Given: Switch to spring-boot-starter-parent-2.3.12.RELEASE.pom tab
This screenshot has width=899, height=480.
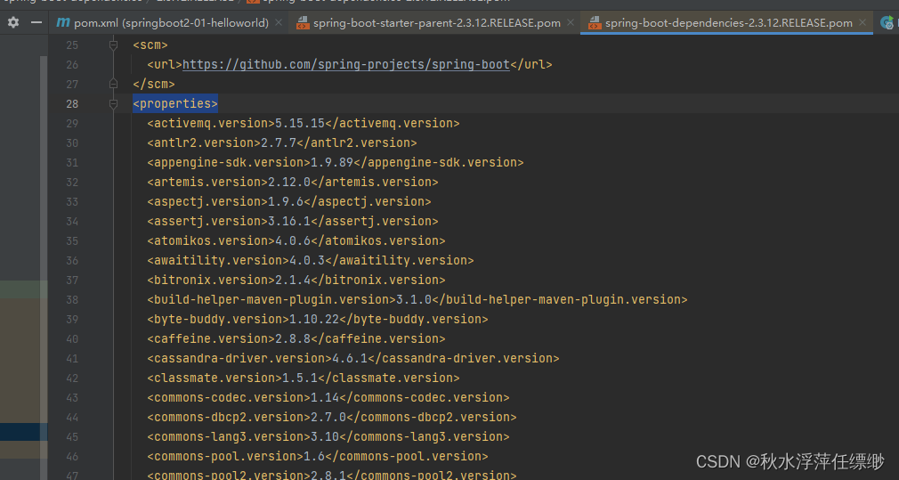Looking at the screenshot, I should (x=437, y=23).
